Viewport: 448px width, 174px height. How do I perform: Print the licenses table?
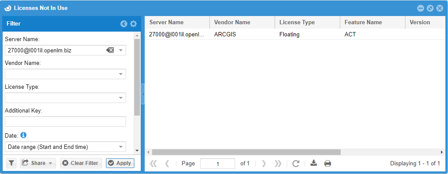(328, 164)
